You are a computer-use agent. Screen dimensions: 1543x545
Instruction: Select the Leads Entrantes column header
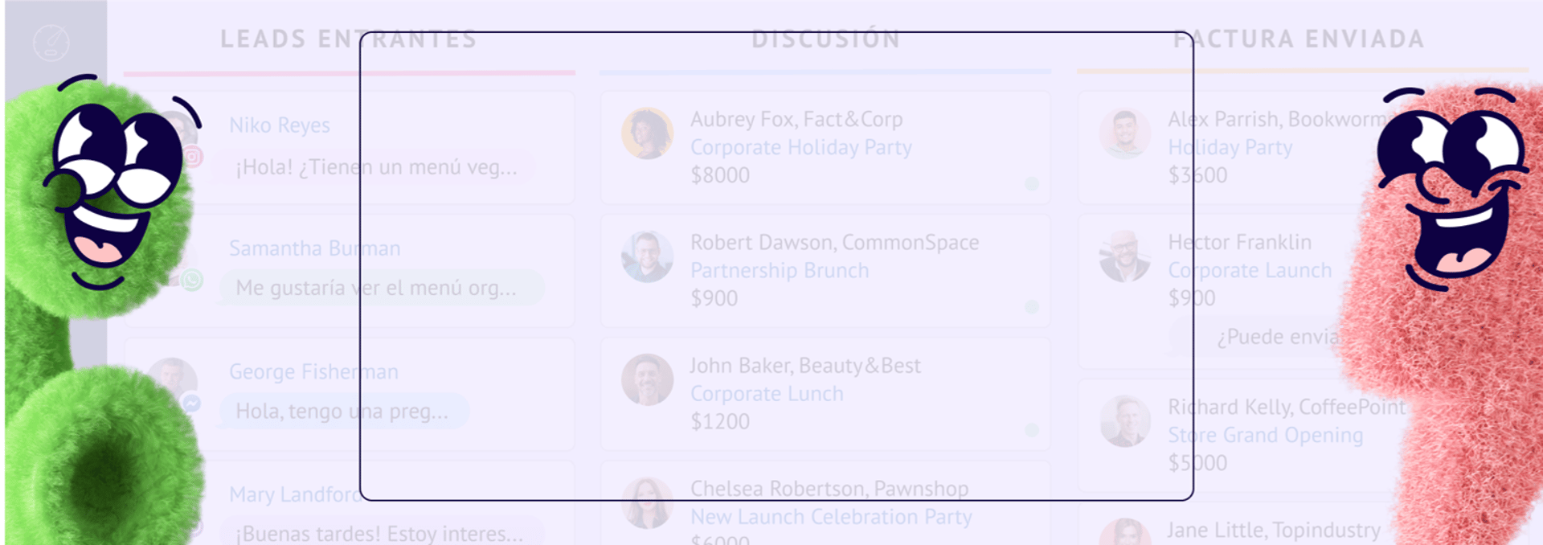(349, 39)
